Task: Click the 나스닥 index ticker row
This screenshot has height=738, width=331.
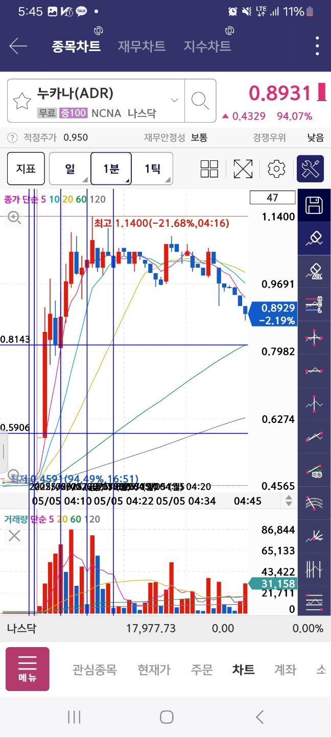Action: coord(166,628)
